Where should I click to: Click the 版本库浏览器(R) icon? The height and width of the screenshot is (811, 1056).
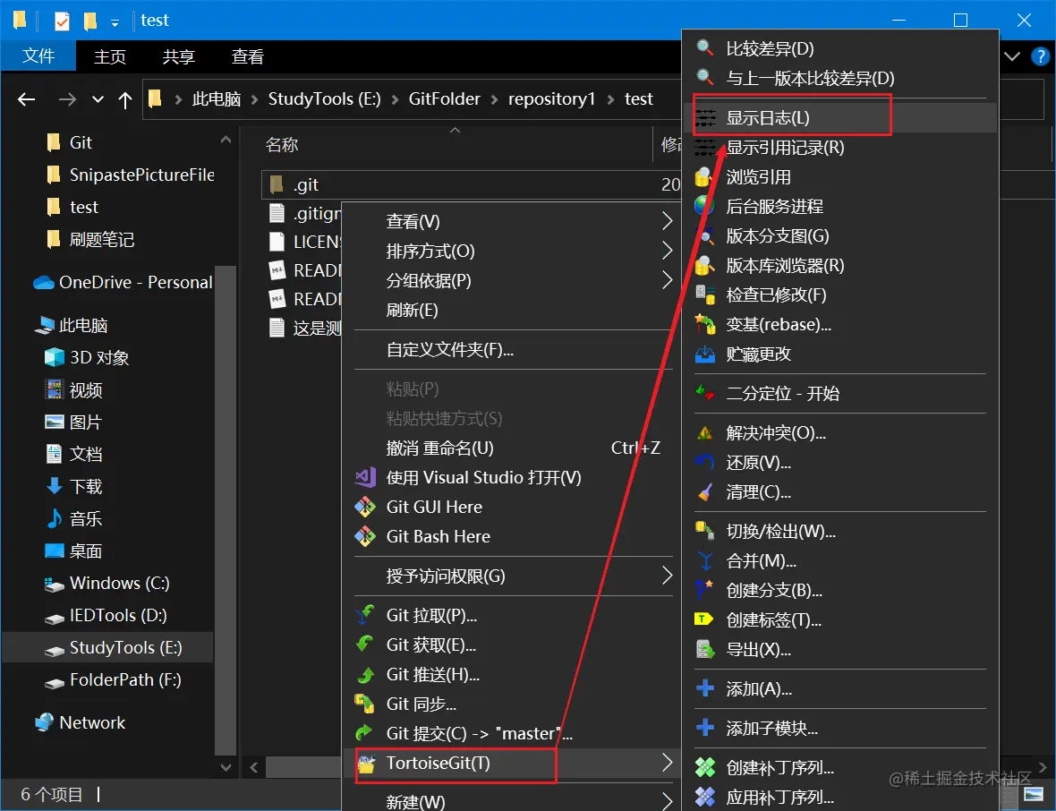coord(705,265)
